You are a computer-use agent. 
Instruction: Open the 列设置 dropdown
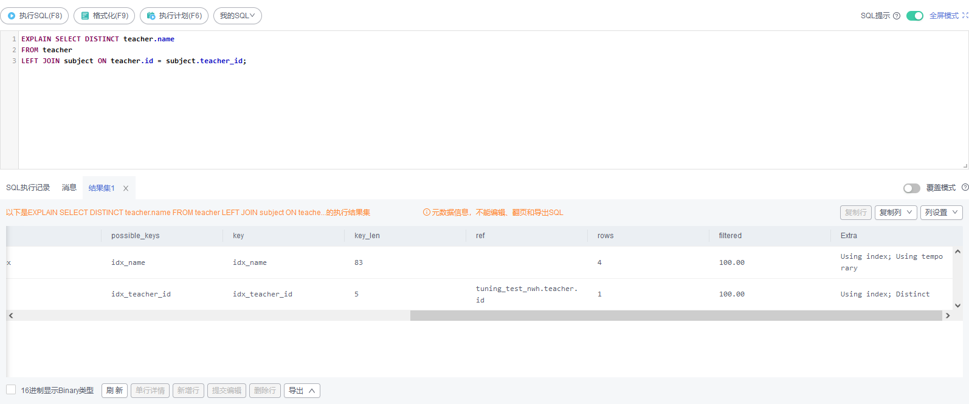pyautogui.click(x=942, y=213)
